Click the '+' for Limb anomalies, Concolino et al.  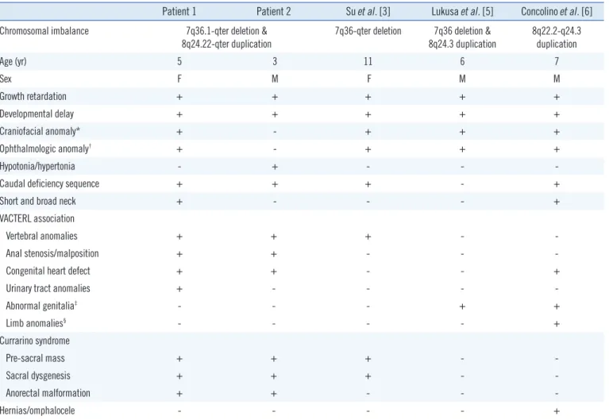[x=557, y=324]
